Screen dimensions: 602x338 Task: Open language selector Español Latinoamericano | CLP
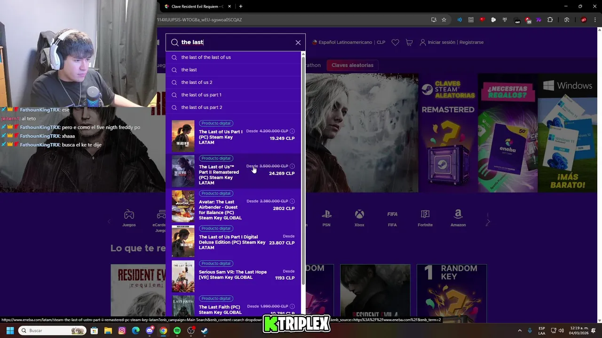349,42
